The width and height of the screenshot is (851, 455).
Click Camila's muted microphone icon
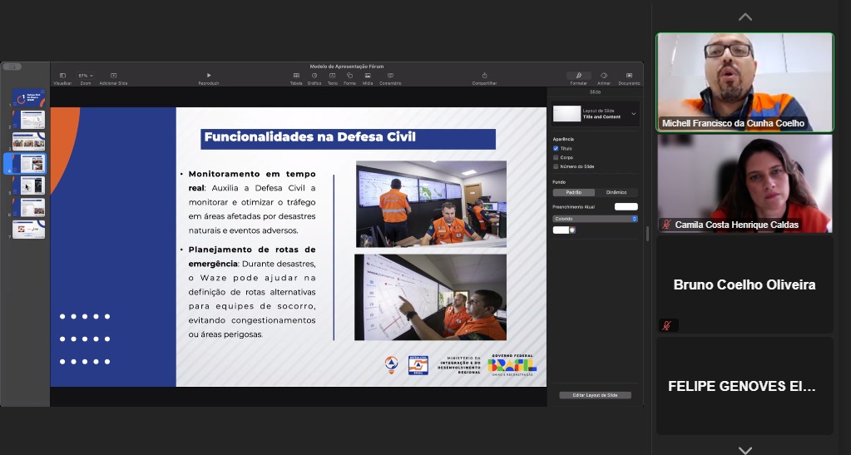coord(666,225)
